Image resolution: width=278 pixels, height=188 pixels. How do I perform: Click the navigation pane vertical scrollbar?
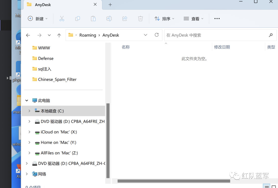click(108, 141)
